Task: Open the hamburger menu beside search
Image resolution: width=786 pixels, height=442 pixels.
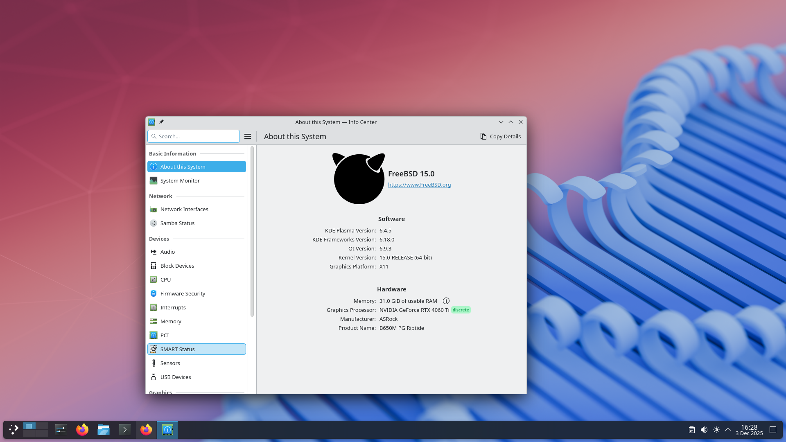Action: (x=248, y=136)
